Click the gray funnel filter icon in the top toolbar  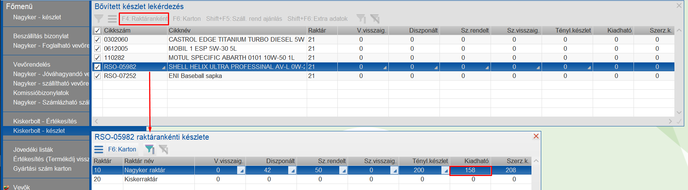click(x=99, y=19)
